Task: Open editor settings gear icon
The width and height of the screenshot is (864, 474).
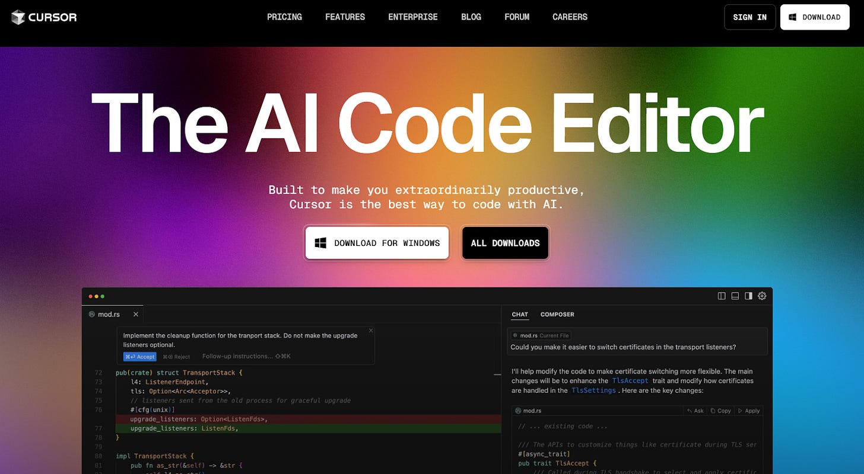Action: click(x=762, y=296)
